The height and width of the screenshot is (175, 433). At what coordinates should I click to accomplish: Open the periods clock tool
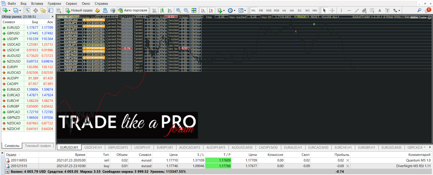point(230,10)
